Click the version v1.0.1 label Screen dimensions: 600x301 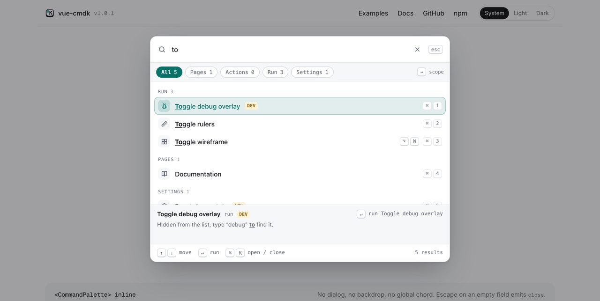[x=104, y=13]
